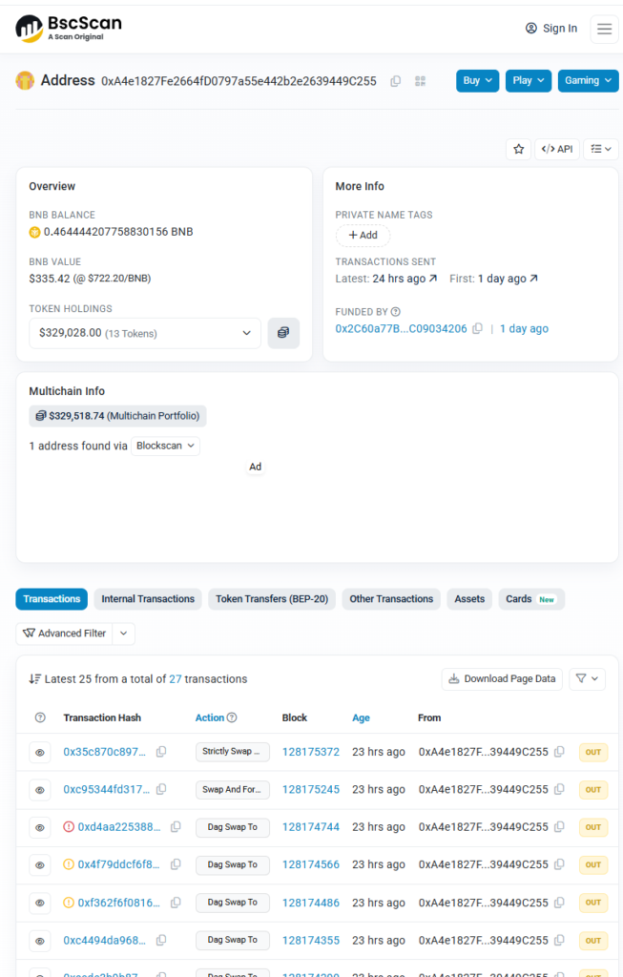This screenshot has height=977, width=623.
Task: Open the funding transaction '1 day ago' link
Action: click(x=524, y=328)
